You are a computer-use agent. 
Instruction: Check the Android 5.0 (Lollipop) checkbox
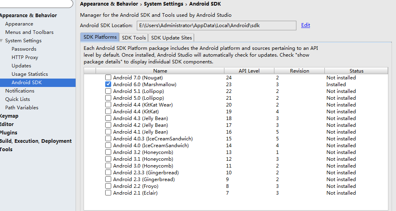coord(108,98)
